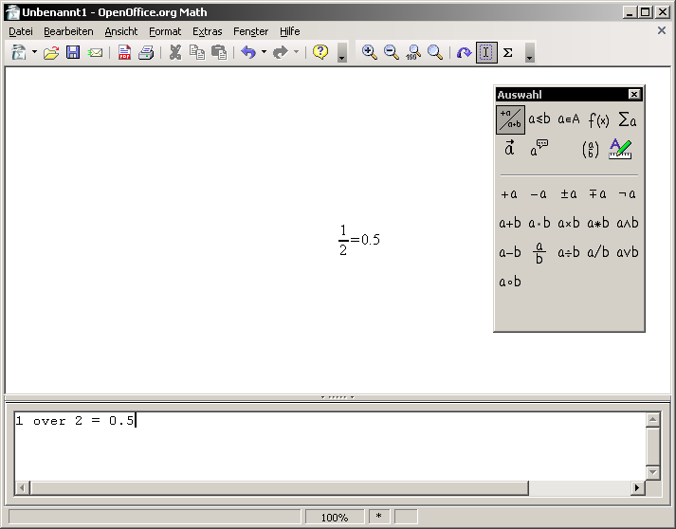The height and width of the screenshot is (529, 676).
Task: Choose the Functions f(x) category
Action: point(598,119)
